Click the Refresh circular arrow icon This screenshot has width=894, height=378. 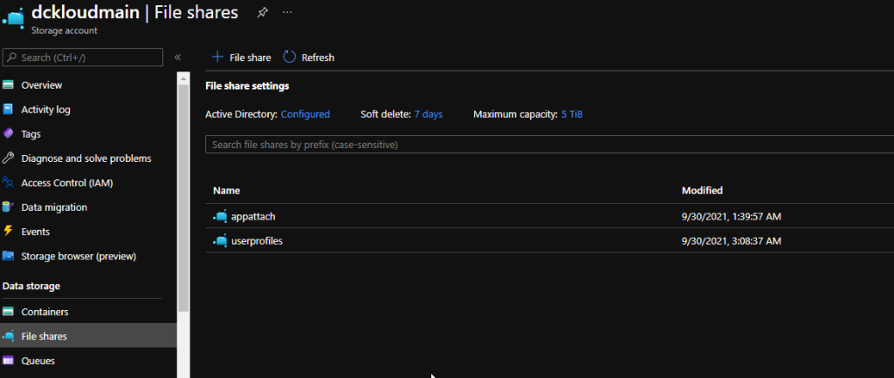point(290,57)
